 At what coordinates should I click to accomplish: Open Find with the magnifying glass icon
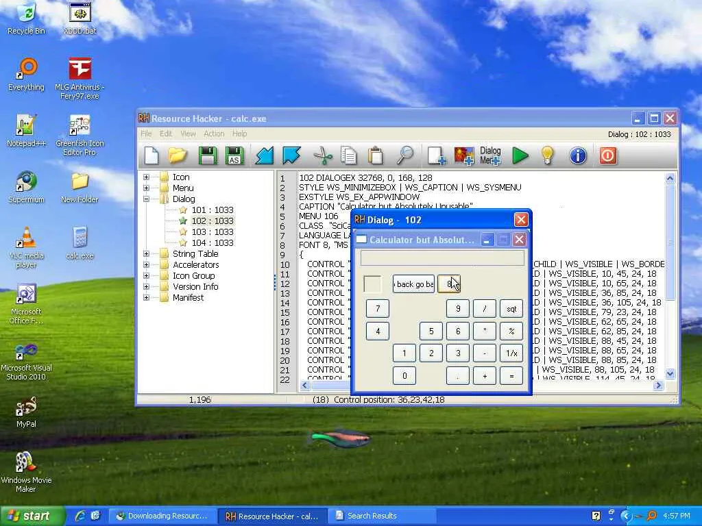coord(405,155)
